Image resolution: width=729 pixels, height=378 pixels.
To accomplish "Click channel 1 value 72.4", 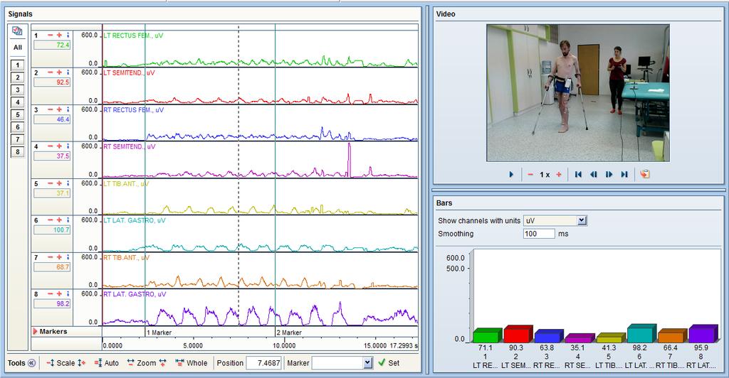I will [x=52, y=45].
